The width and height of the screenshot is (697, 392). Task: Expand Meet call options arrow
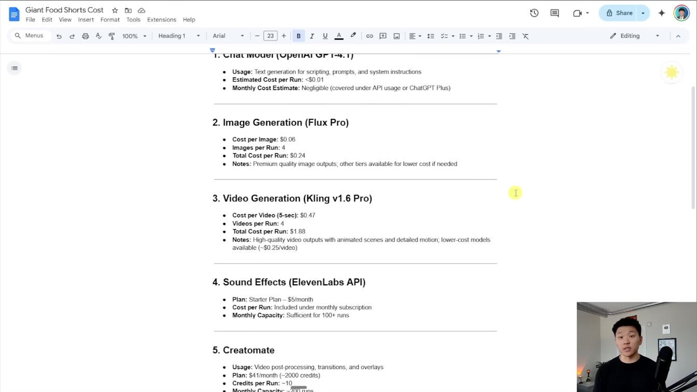[x=588, y=13]
